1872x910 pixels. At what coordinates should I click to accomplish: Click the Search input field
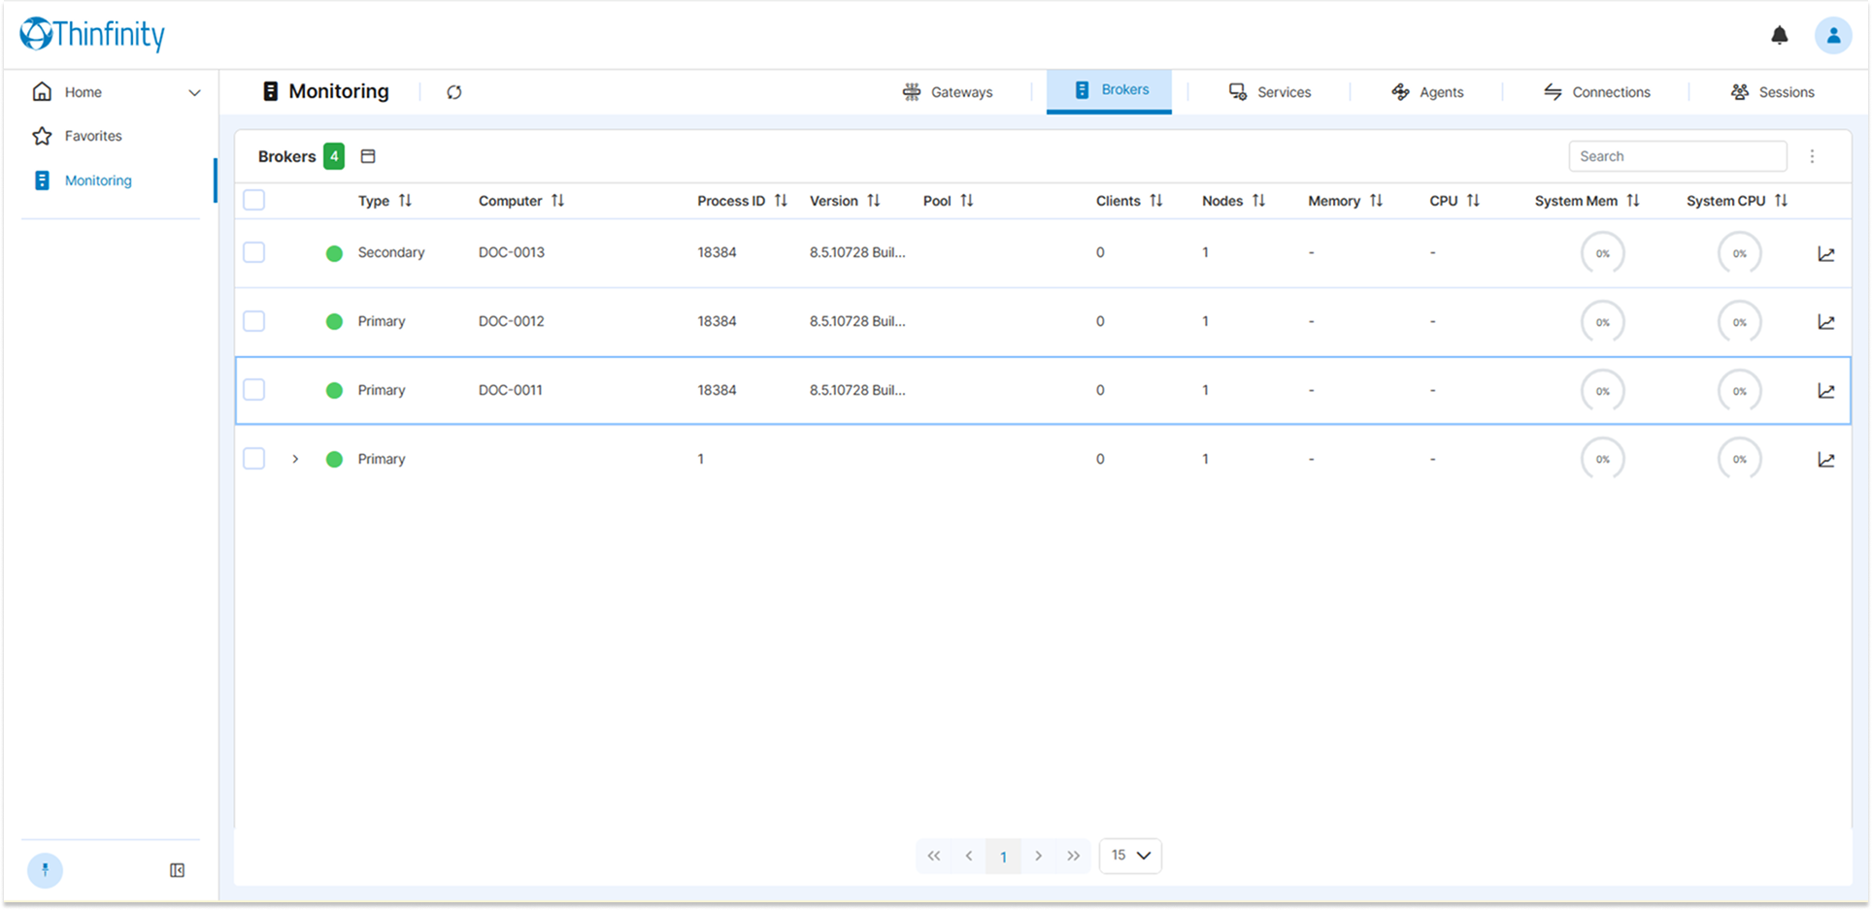[x=1678, y=156]
